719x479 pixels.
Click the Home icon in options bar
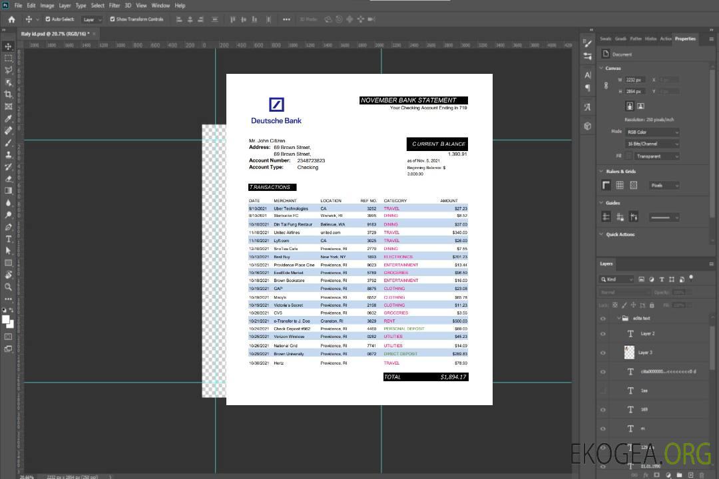coord(11,19)
